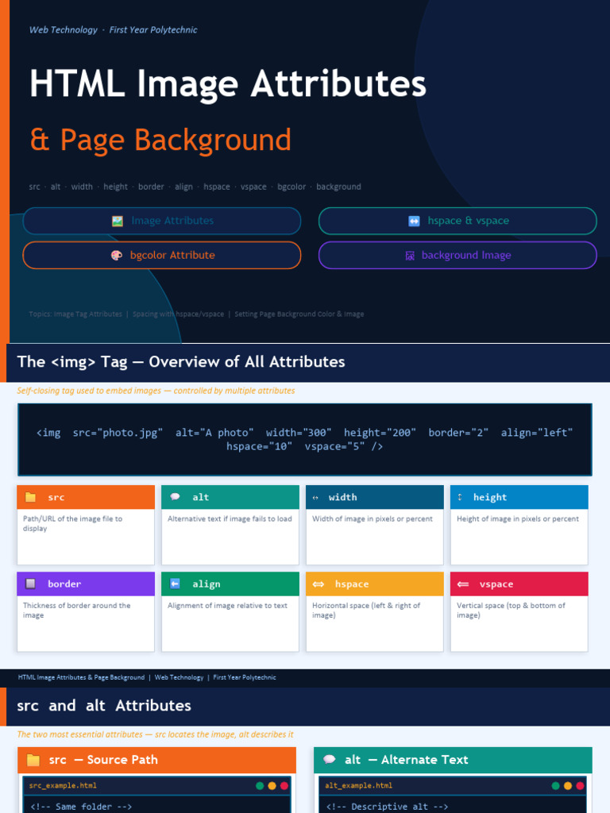Click 'Web Technology · First Year Polytechnic' text
The width and height of the screenshot is (610, 813).
(x=113, y=30)
